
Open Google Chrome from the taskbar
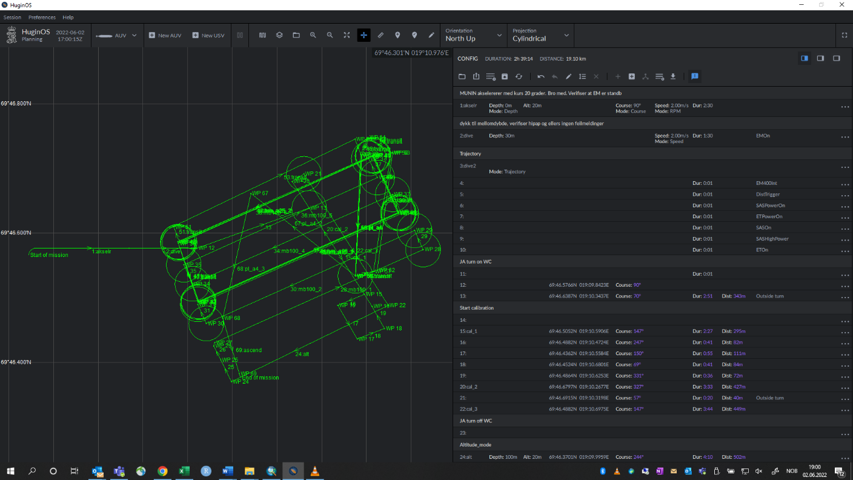(162, 472)
